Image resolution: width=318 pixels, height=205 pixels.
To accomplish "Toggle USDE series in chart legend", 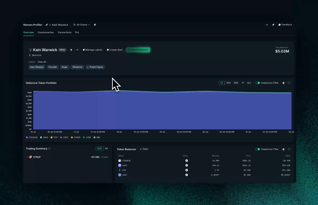I will (x=87, y=138).
